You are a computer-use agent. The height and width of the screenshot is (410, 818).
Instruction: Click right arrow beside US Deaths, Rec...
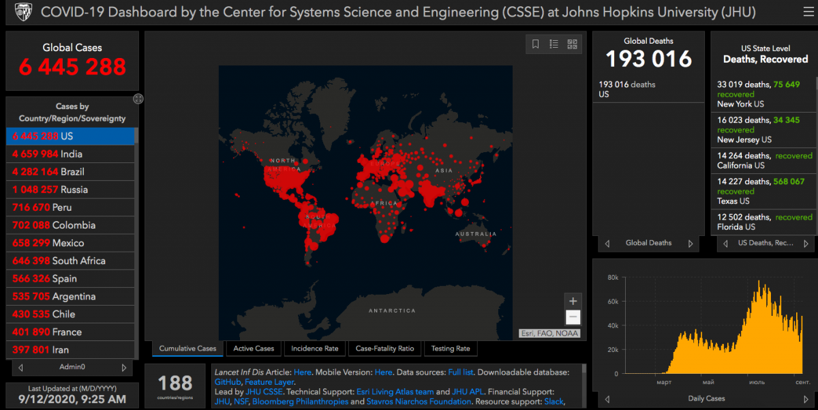point(807,244)
